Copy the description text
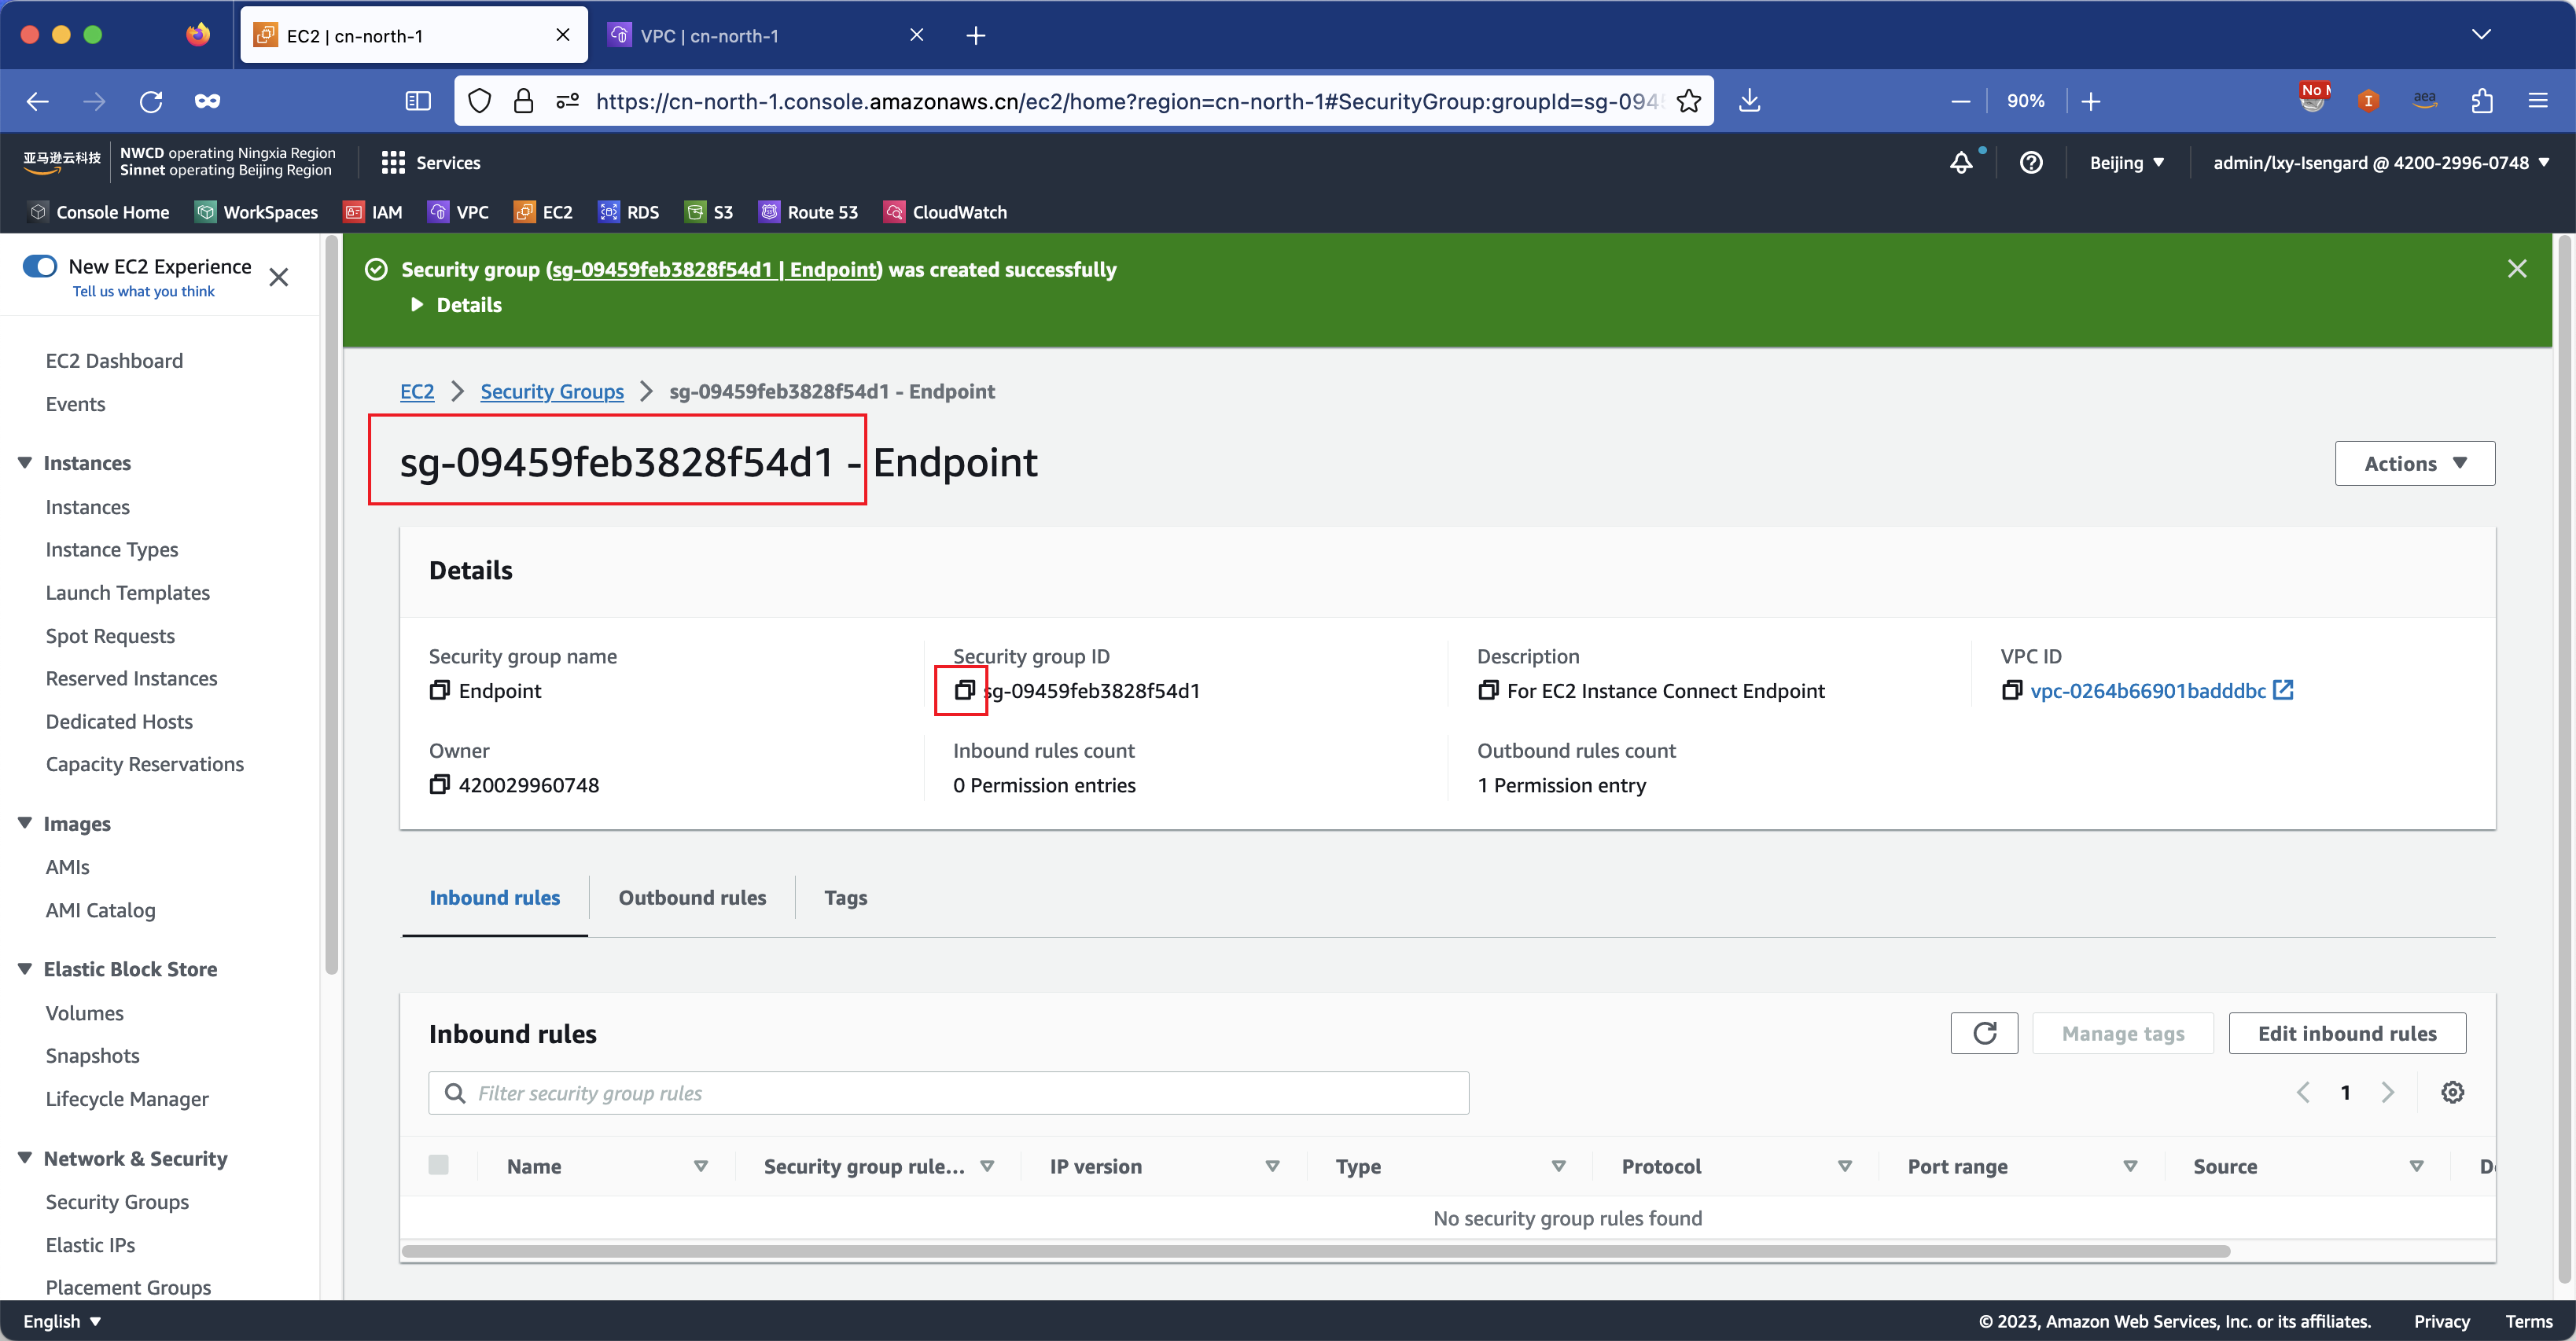The height and width of the screenshot is (1341, 2576). click(1488, 690)
